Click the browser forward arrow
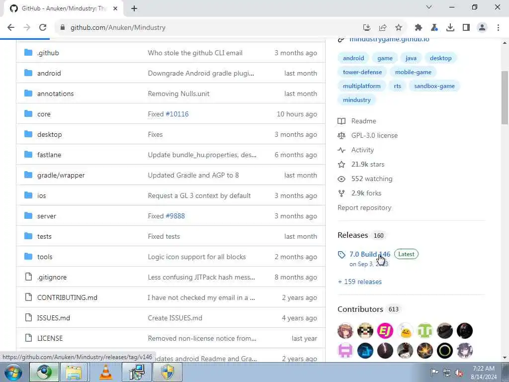The height and width of the screenshot is (382, 509). coord(27,28)
